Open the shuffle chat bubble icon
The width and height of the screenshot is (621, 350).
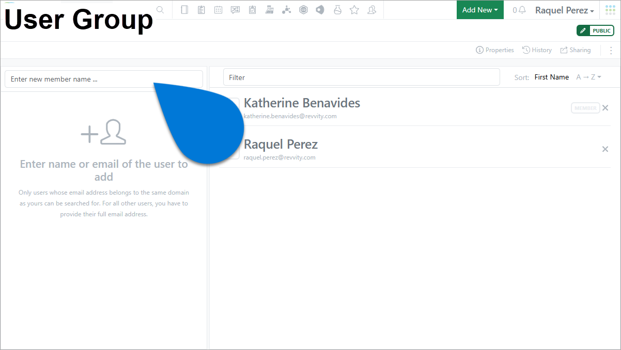236,10
